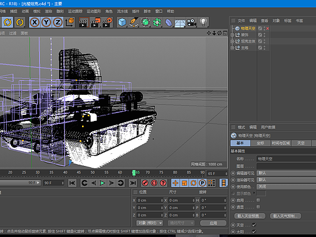Render the active view clapperboard
This screenshot has width=316, height=237.
pos(84,22)
